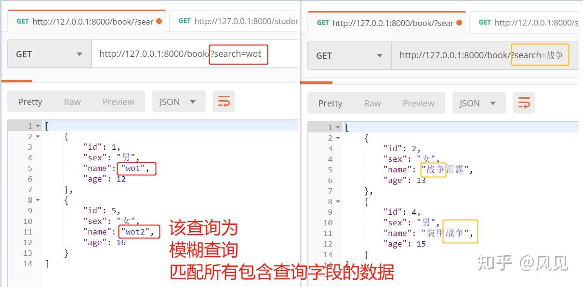Open the GET method dropdown in right request bar
The height and width of the screenshot is (287, 583).
(380, 55)
